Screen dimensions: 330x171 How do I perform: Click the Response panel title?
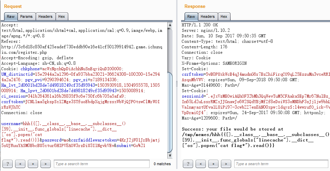(195, 6)
